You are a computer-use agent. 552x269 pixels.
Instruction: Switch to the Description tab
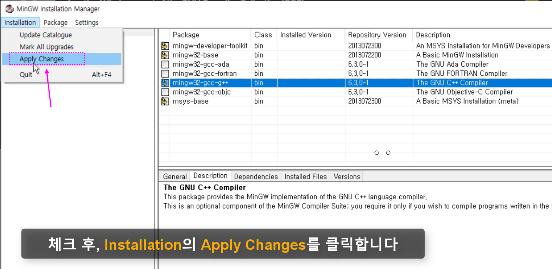coord(210,176)
